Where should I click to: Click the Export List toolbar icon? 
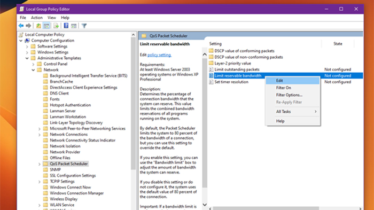point(56,26)
